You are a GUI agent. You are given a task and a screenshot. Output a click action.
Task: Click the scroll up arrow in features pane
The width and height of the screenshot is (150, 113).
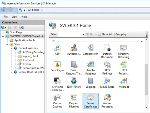tap(146, 40)
